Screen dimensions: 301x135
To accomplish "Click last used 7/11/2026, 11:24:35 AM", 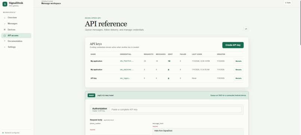I will (x=201, y=70).
